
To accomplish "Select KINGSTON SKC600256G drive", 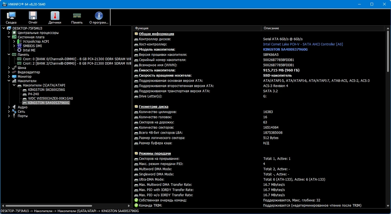I will tap(47, 89).
